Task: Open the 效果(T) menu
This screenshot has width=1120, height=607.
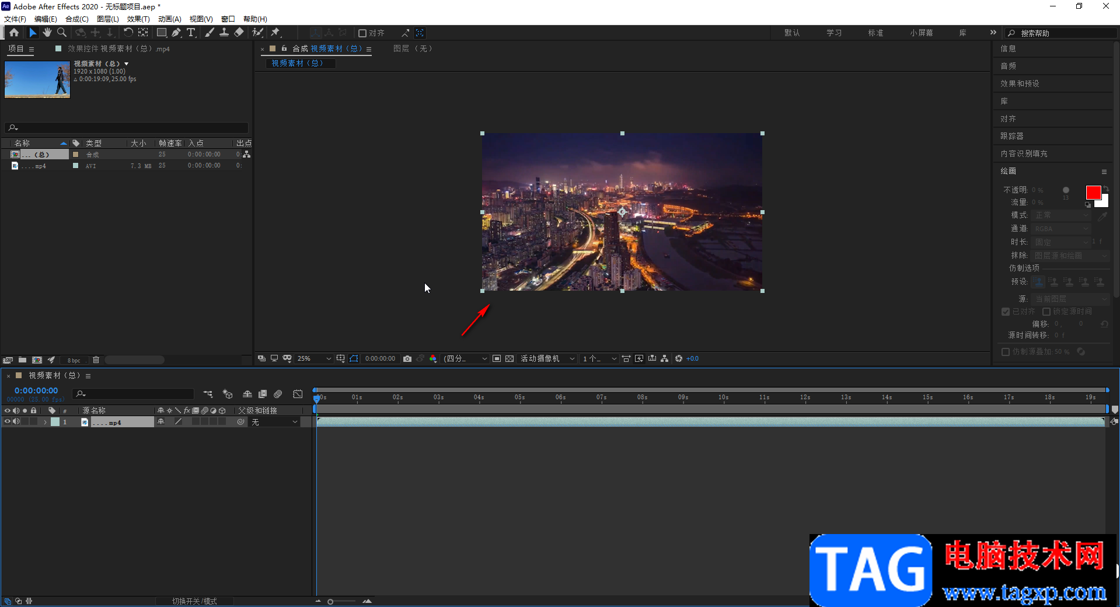Action: (138, 19)
